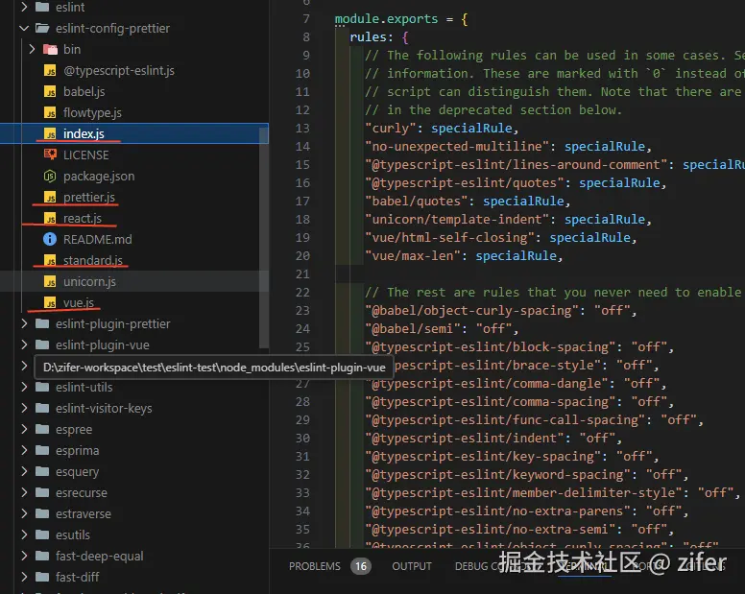
Task: Click the espree folder icon
Action: [x=42, y=429]
